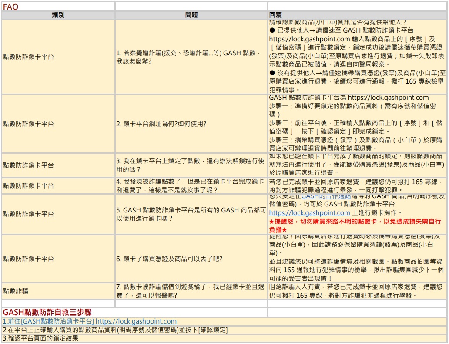This screenshot has width=449, height=344.
Task: Select question 1 about 遭詐騙 GASH 點數
Action: [191, 57]
